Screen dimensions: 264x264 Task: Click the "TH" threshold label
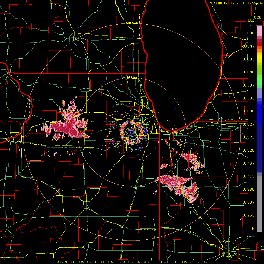(x=252, y=228)
